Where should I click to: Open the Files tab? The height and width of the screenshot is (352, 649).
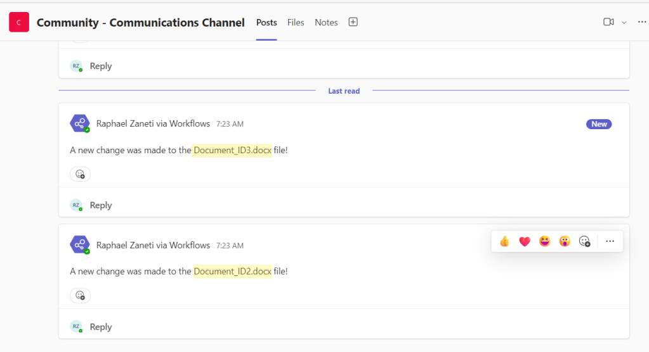[x=296, y=22]
